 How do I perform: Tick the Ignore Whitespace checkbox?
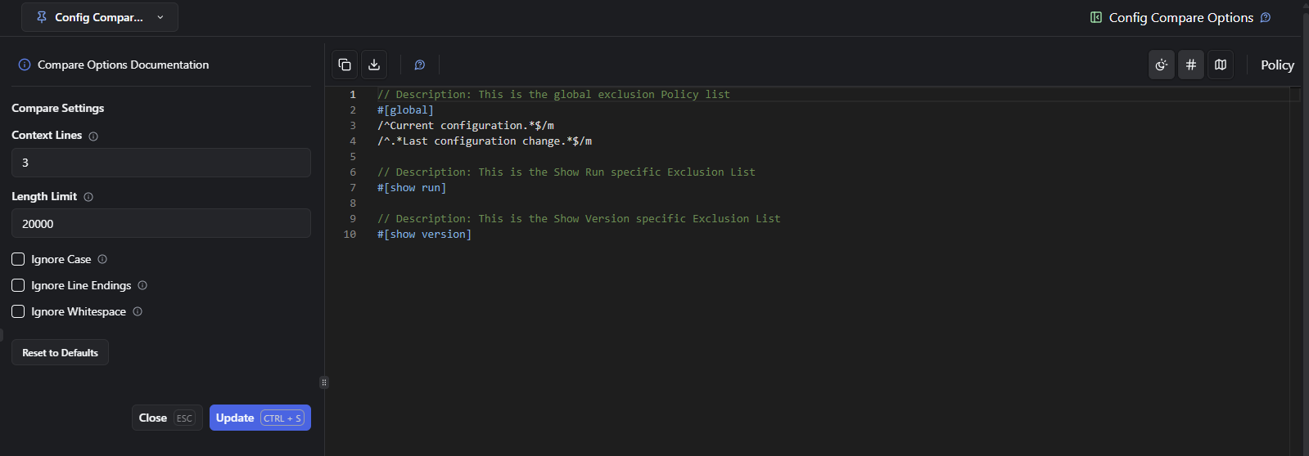[x=18, y=311]
